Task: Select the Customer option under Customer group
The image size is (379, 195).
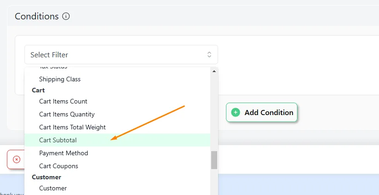Action: pyautogui.click(x=117, y=188)
